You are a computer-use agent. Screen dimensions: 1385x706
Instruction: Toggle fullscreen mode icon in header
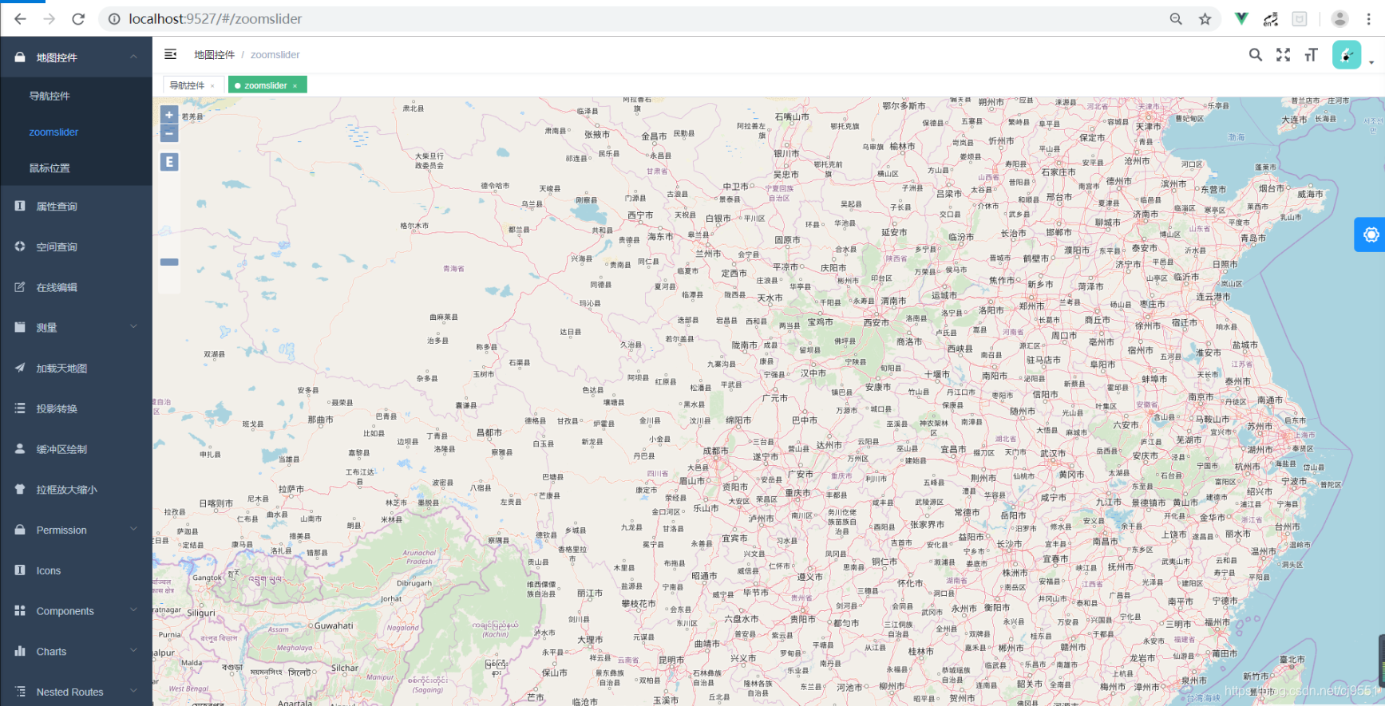(1283, 54)
